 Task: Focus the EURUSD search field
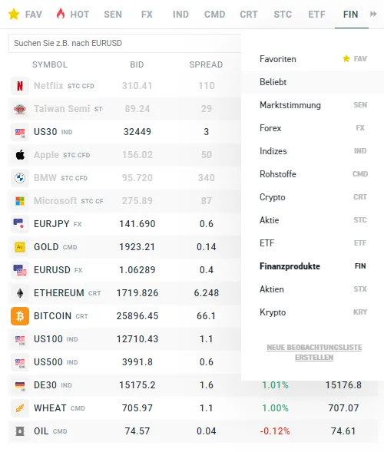coord(124,43)
